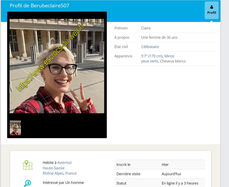Screen dimensions: 229x187
Task: Select the Une femme de 36 ans text
Action: (x=159, y=38)
